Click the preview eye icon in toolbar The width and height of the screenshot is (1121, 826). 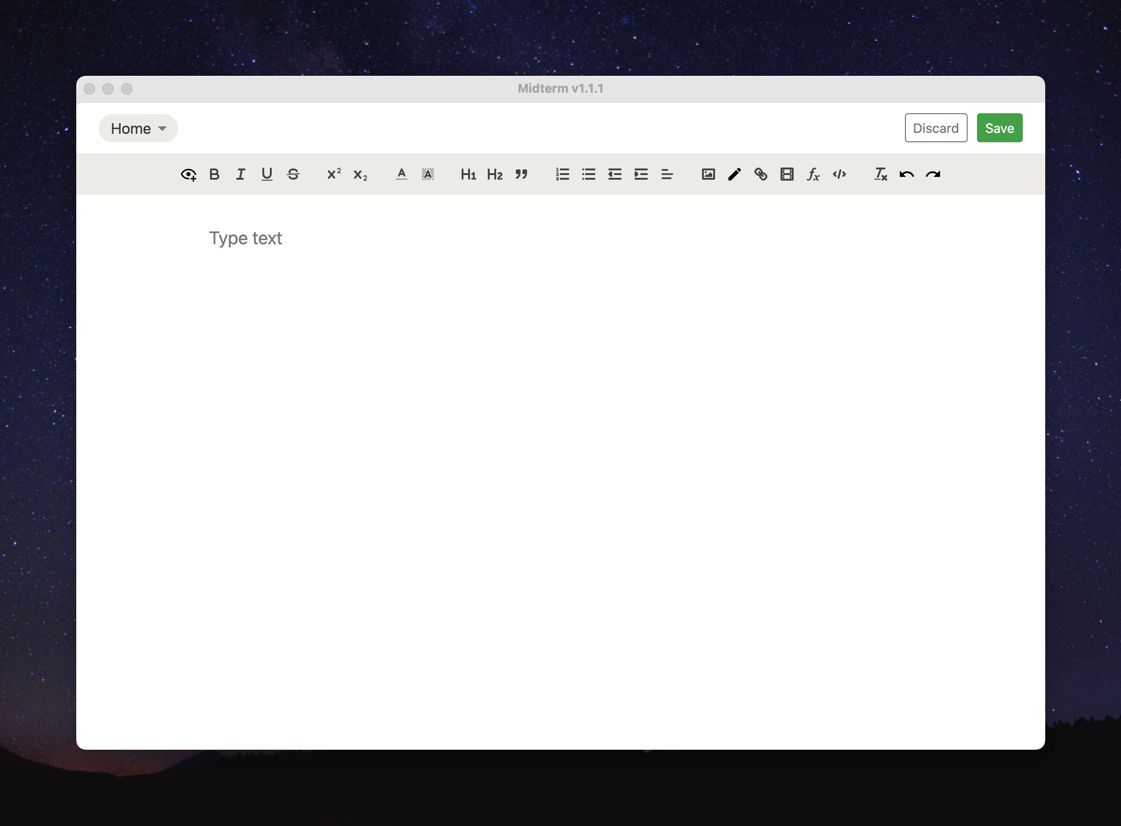[x=188, y=175]
